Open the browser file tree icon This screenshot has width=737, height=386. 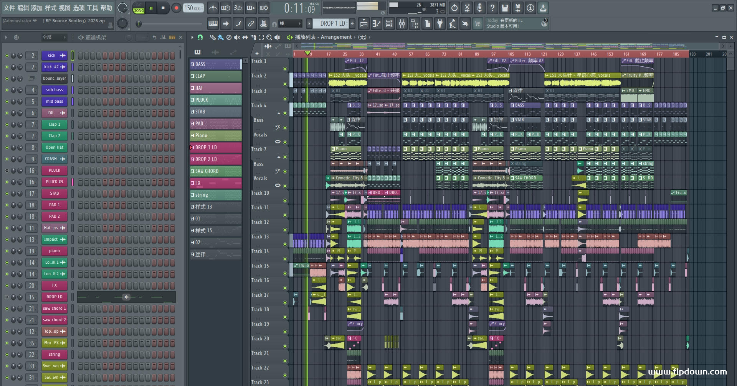pos(415,24)
